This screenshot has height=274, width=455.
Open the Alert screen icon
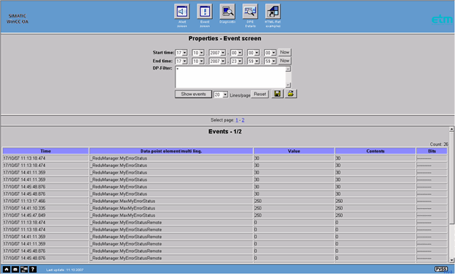tap(182, 12)
